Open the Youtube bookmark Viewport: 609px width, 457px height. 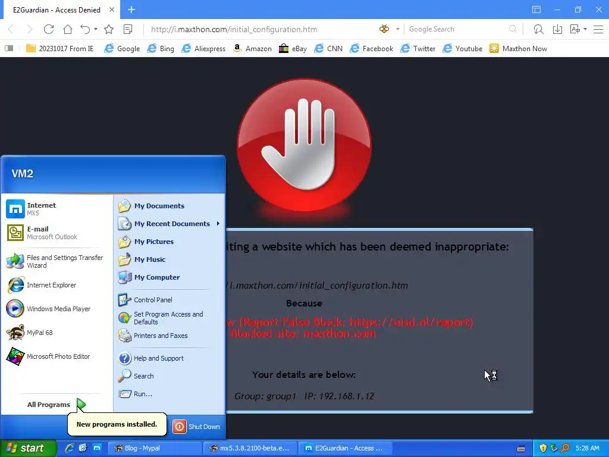[463, 49]
